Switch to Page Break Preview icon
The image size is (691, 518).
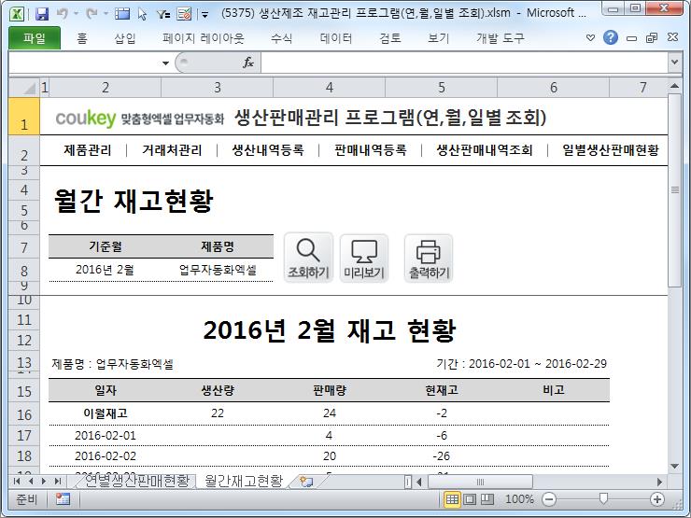click(x=487, y=499)
